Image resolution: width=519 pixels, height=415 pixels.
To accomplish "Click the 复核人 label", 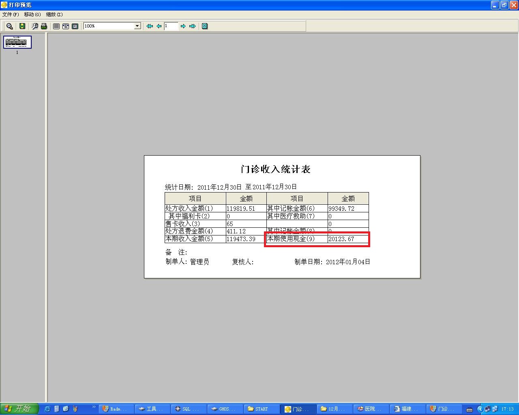I will [243, 262].
